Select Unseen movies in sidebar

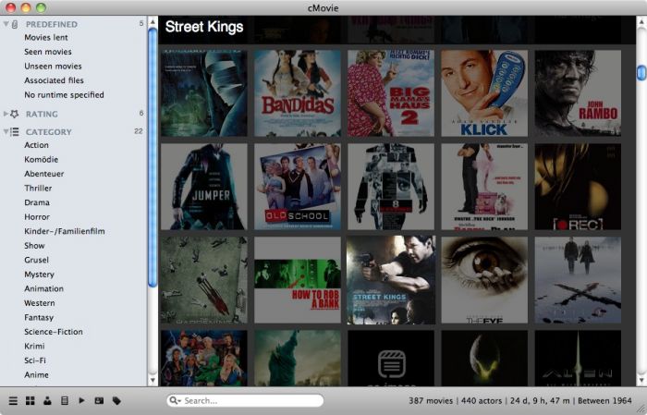pyautogui.click(x=53, y=66)
